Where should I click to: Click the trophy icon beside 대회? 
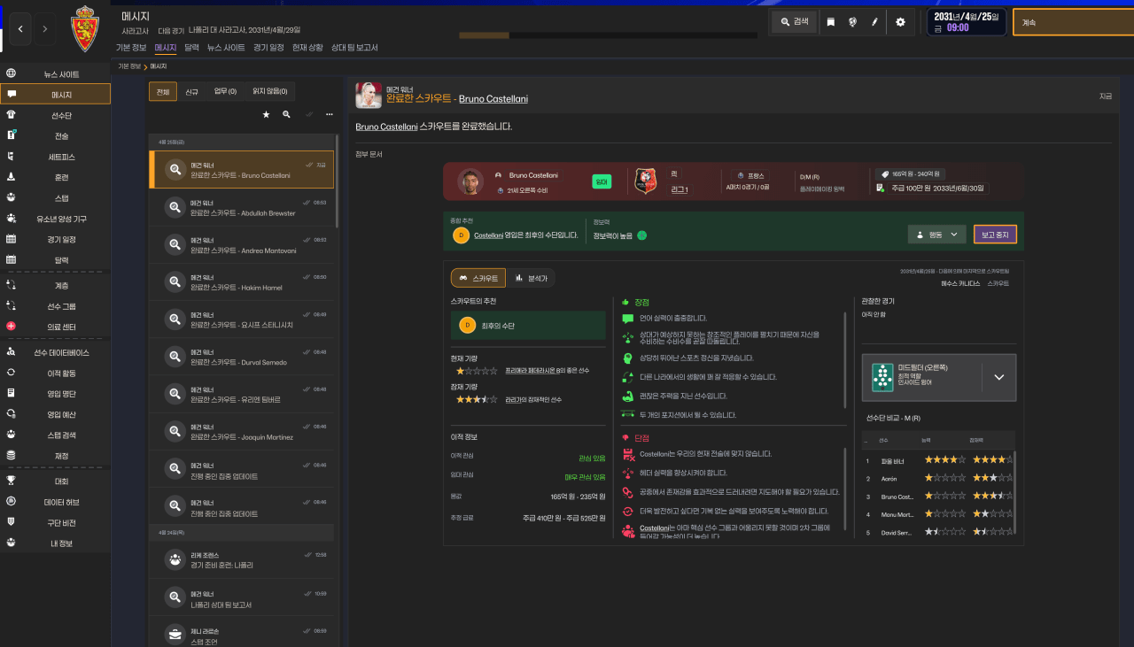(11, 481)
